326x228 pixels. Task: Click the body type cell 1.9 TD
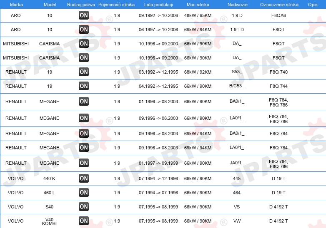(237, 30)
